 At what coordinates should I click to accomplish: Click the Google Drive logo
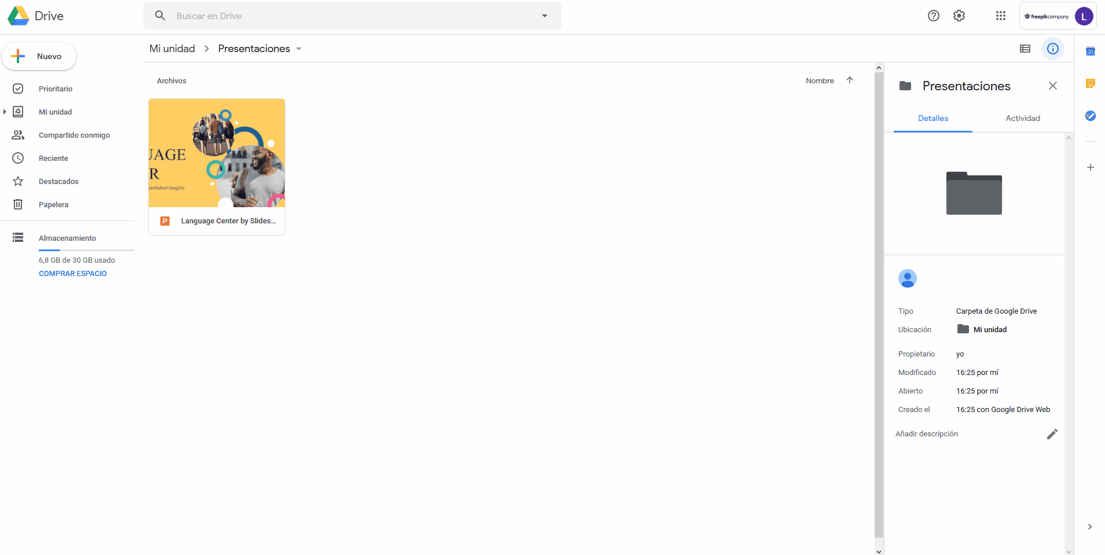coord(19,16)
